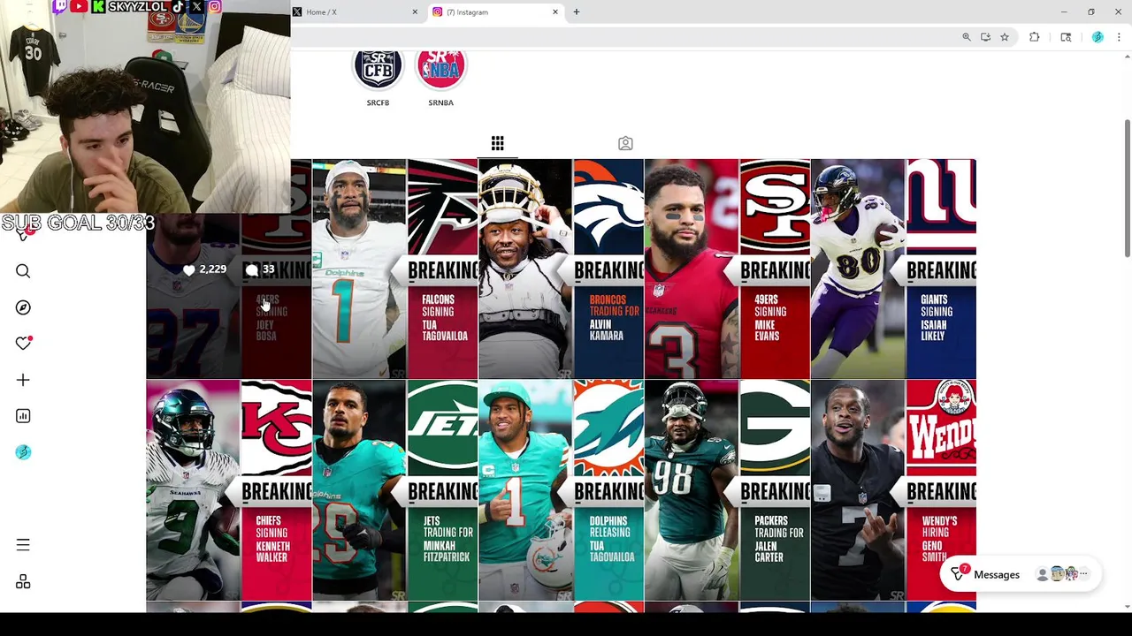The width and height of the screenshot is (1132, 636).
Task: Open the Chrome profile avatar
Action: 1098,37
